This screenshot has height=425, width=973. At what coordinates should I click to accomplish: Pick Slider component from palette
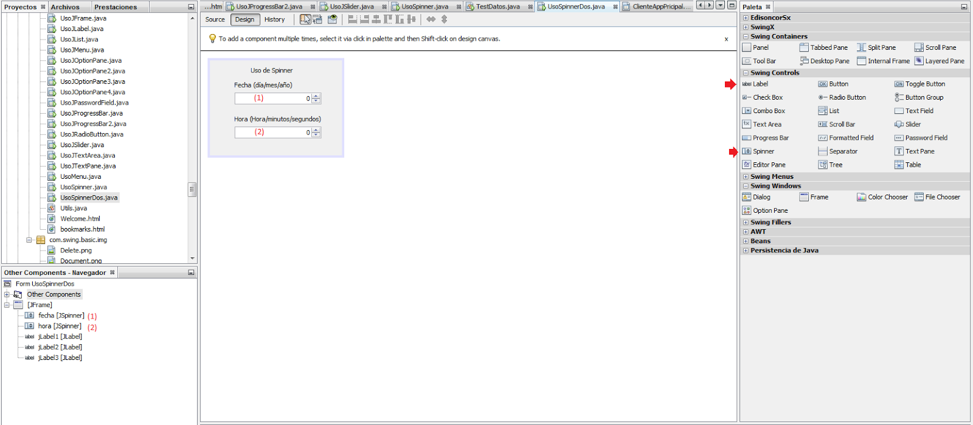point(908,124)
